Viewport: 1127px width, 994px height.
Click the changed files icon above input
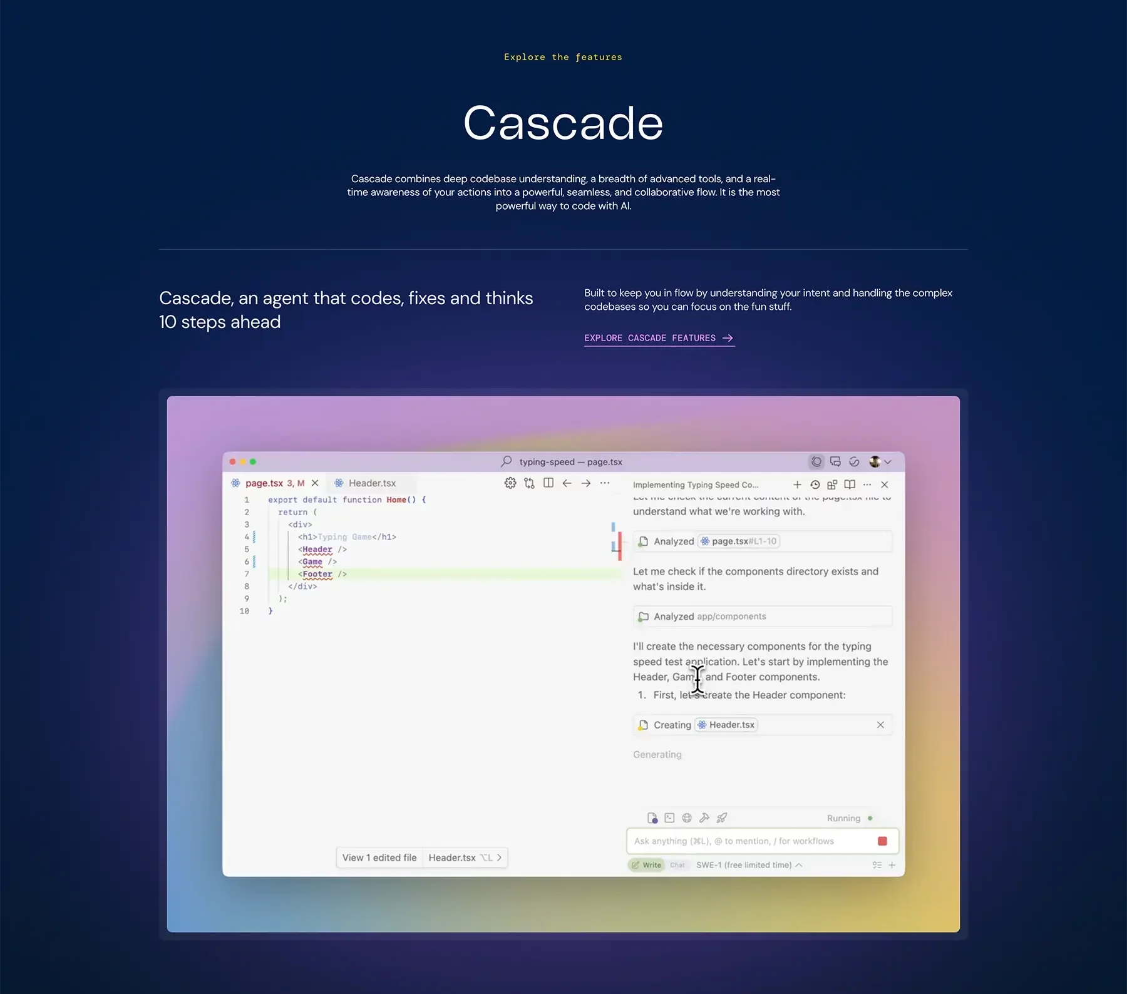pos(652,818)
